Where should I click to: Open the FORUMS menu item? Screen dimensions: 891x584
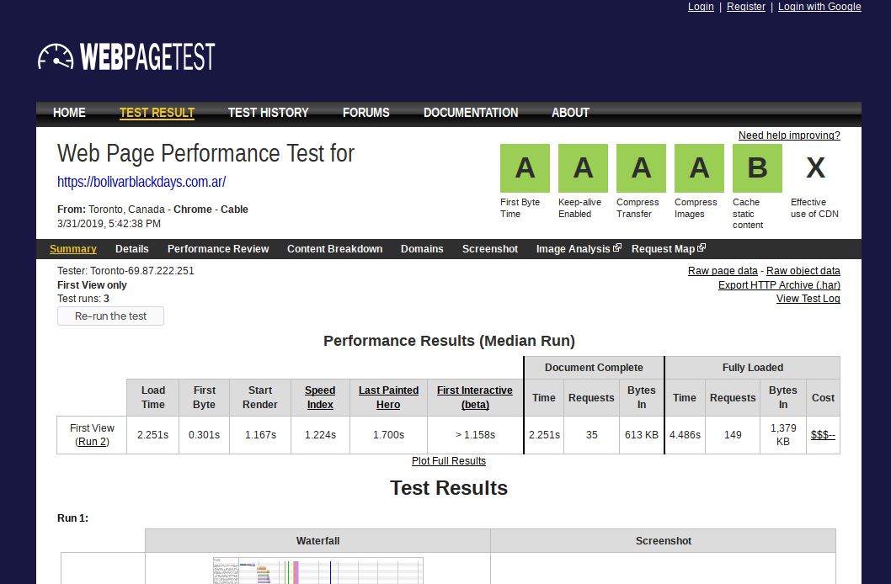(x=366, y=113)
